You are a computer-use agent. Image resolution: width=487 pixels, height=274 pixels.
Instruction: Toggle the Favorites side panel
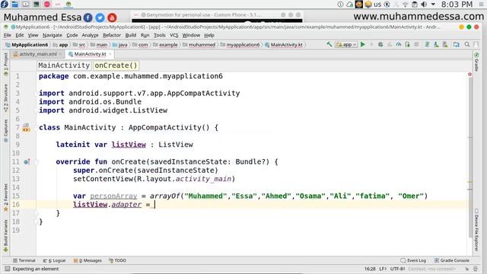click(x=5, y=197)
